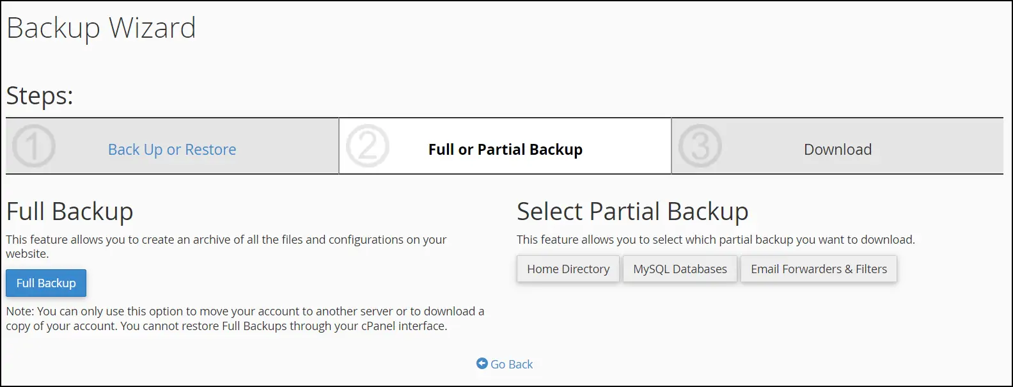Click the blue Go Back arrow icon
The height and width of the screenshot is (387, 1013).
pos(482,363)
